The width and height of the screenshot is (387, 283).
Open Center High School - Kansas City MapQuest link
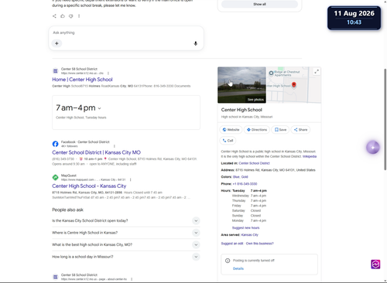pyautogui.click(x=89, y=186)
